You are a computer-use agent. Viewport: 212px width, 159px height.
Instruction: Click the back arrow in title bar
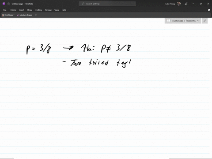pos(8,4)
